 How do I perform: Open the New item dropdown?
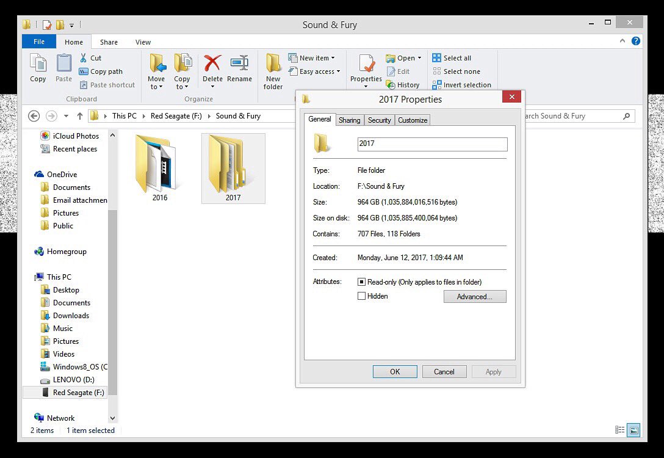coord(311,57)
